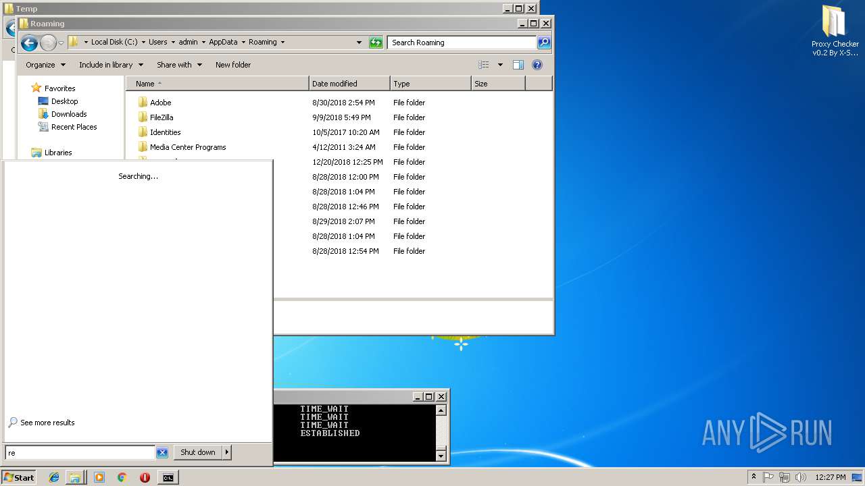Screen dimensions: 865x486
Task: Select Libraries in navigation pane
Action: tap(58, 153)
